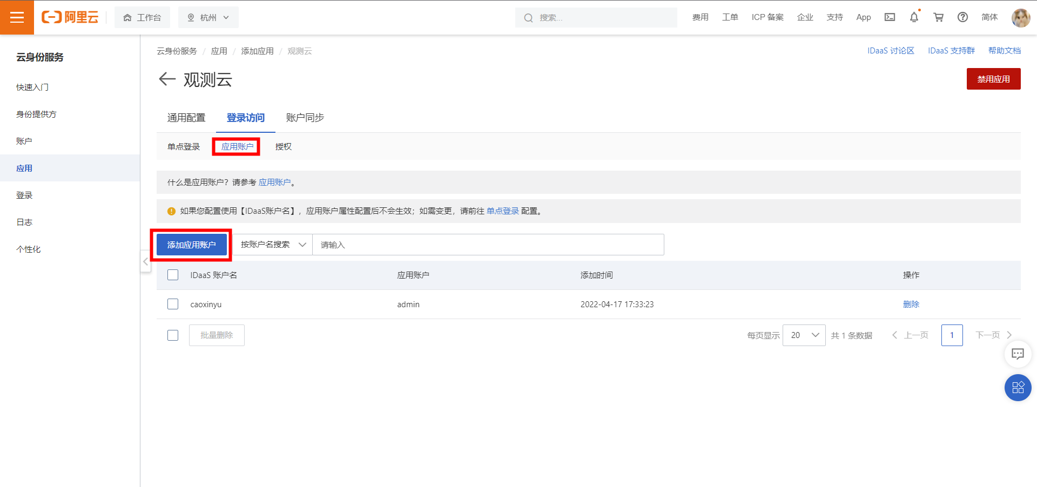
Task: Follow the 单点登录 link in the warning
Action: (503, 211)
